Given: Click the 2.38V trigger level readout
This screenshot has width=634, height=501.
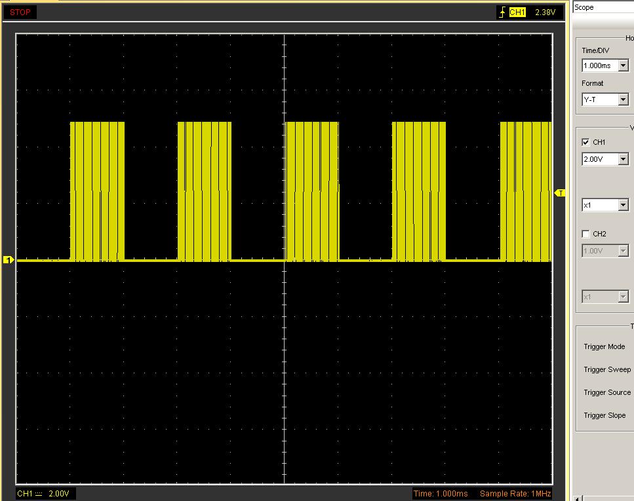Looking at the screenshot, I should tap(545, 12).
